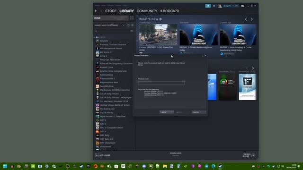
Task: Open the taskbar clock and date
Action: tap(292, 166)
